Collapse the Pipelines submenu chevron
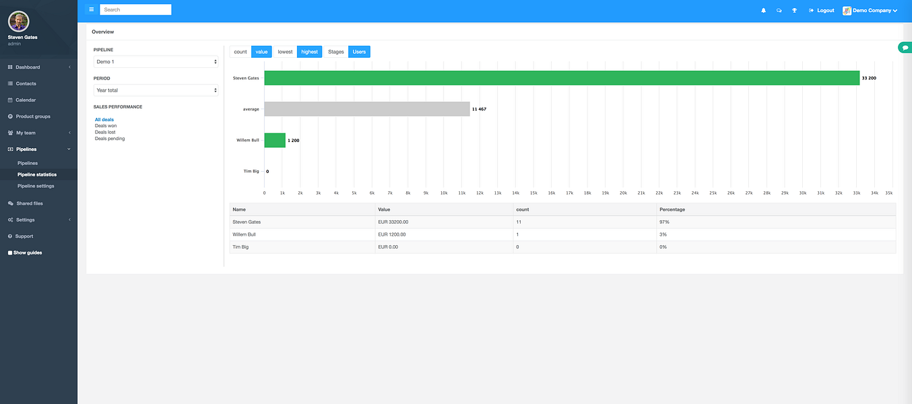Screen dimensions: 912x404 (69, 149)
